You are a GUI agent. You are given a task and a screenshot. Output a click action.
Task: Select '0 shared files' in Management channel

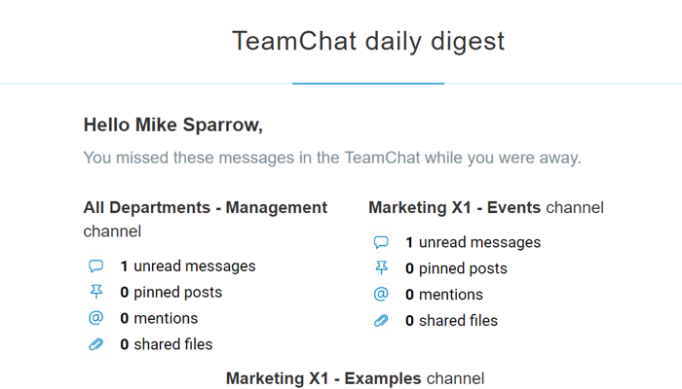click(x=167, y=344)
